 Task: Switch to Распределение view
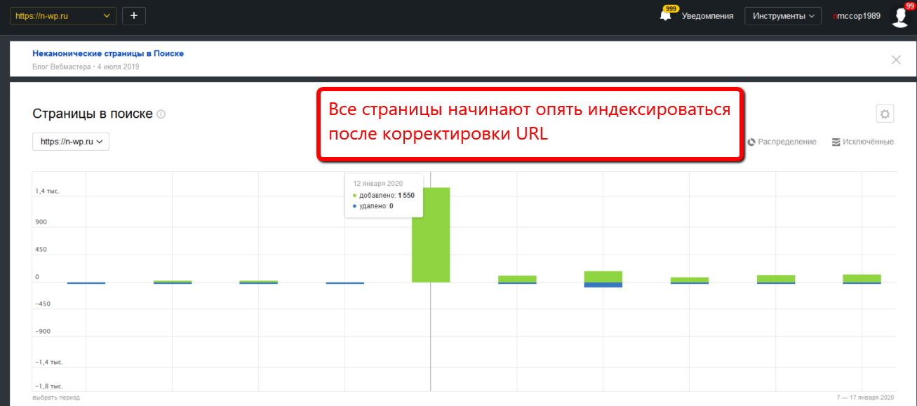click(782, 142)
